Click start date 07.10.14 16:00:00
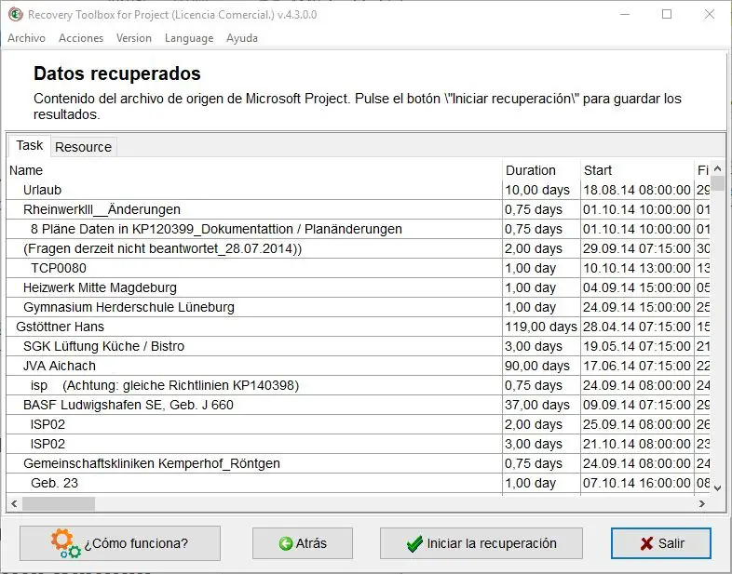 638,484
